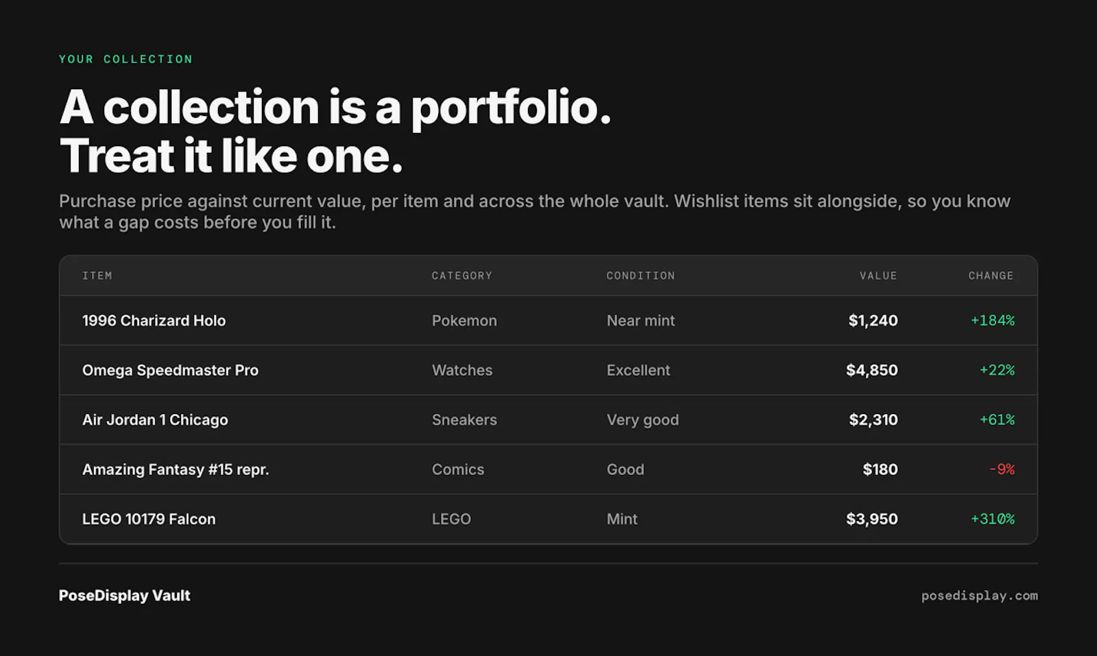
Task: Open the posedisplay.com link
Action: pos(979,596)
